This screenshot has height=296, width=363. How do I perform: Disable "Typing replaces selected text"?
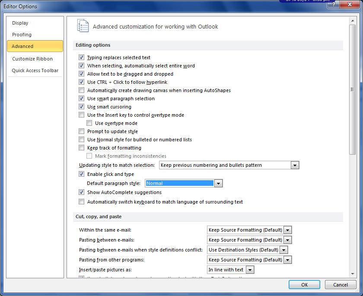coord(81,57)
